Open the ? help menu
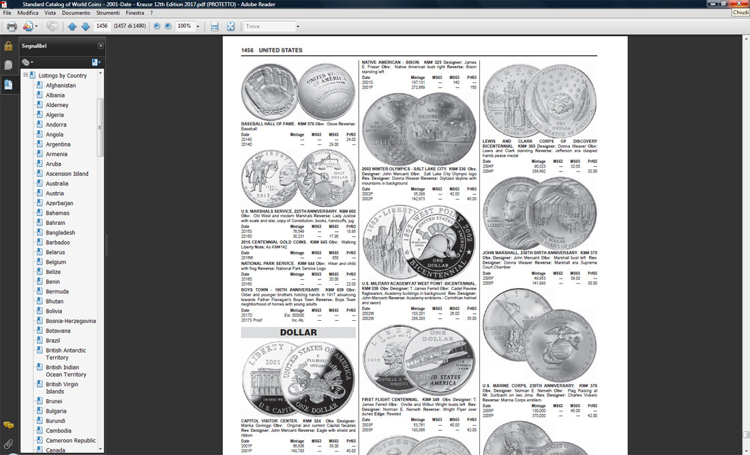The image size is (750, 455). tap(151, 13)
